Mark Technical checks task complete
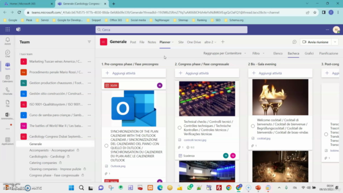The image size is (343, 193). (180, 128)
